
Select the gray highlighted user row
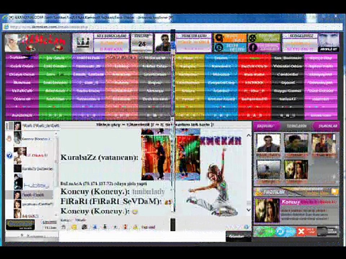29,195
